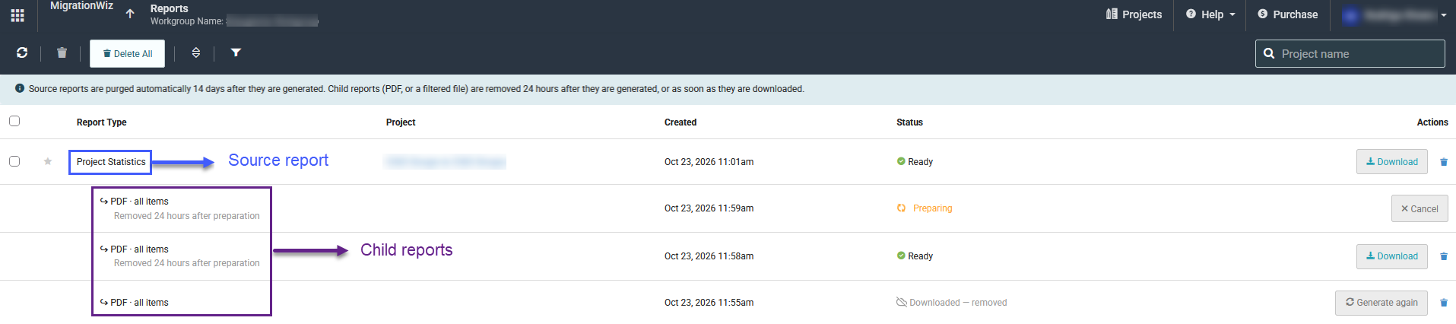This screenshot has height=324, width=1456.
Task: Click the MigrationWiz logo text
Action: point(81,6)
